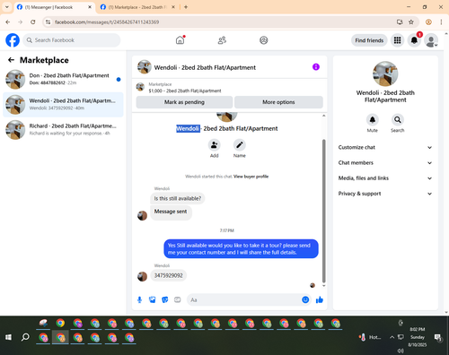The width and height of the screenshot is (449, 355).
Task: Click the Chrome profile icon
Action: (x=428, y=22)
